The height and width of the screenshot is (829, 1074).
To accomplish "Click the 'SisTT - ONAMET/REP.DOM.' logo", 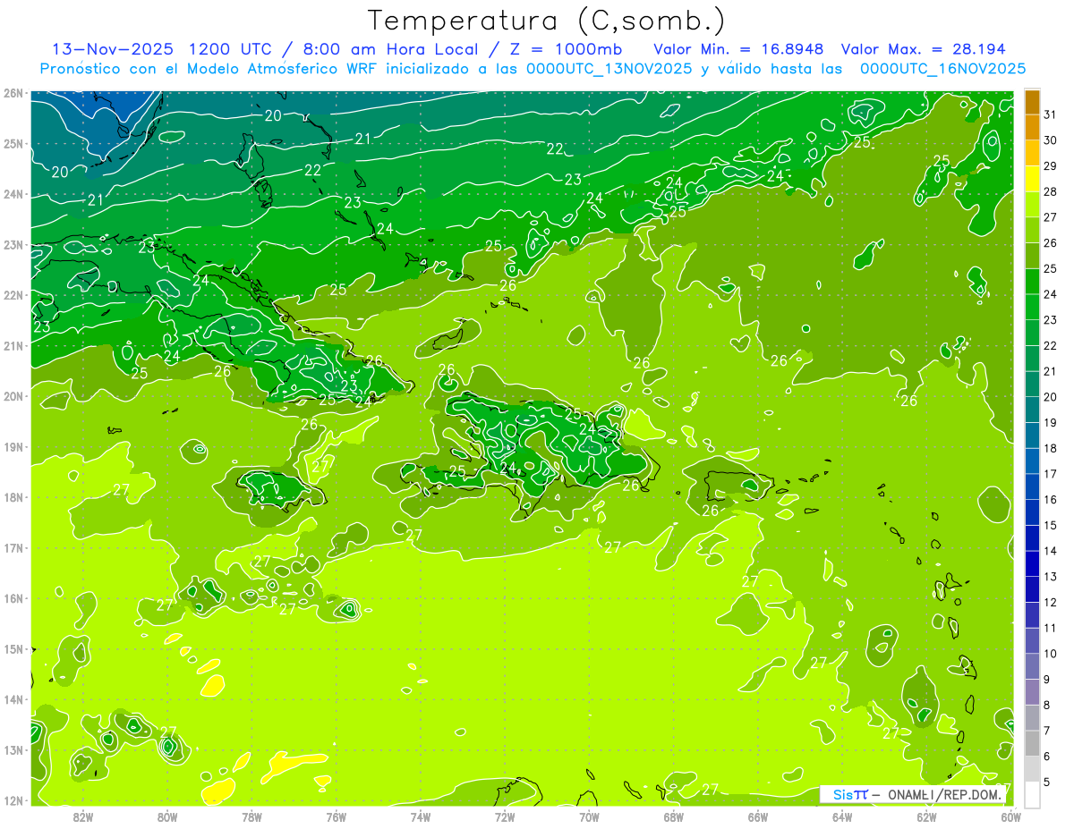I will coord(913,794).
